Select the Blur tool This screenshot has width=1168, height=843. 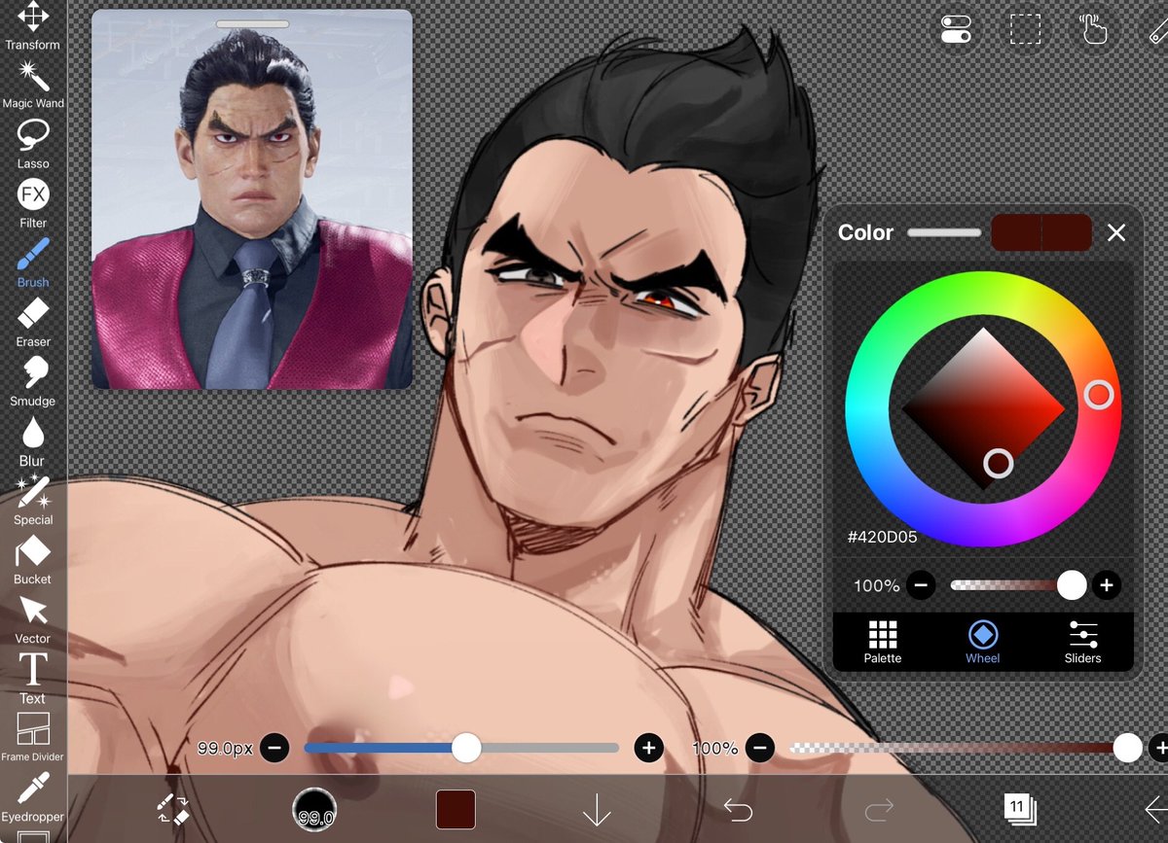pos(32,442)
